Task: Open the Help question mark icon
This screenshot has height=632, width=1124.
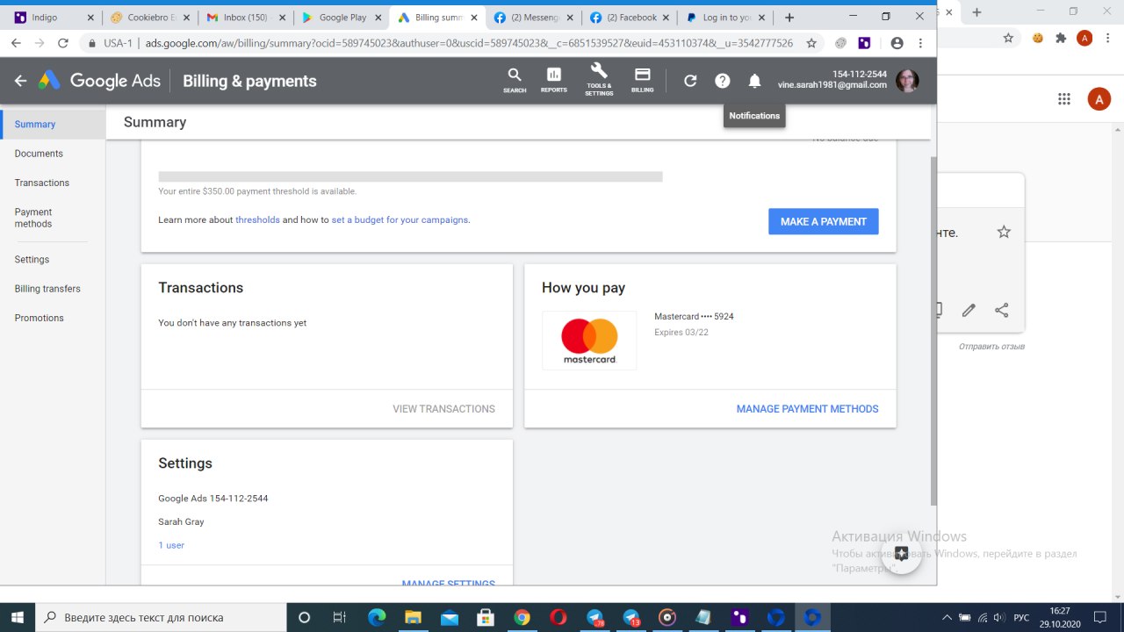Action: pyautogui.click(x=722, y=81)
